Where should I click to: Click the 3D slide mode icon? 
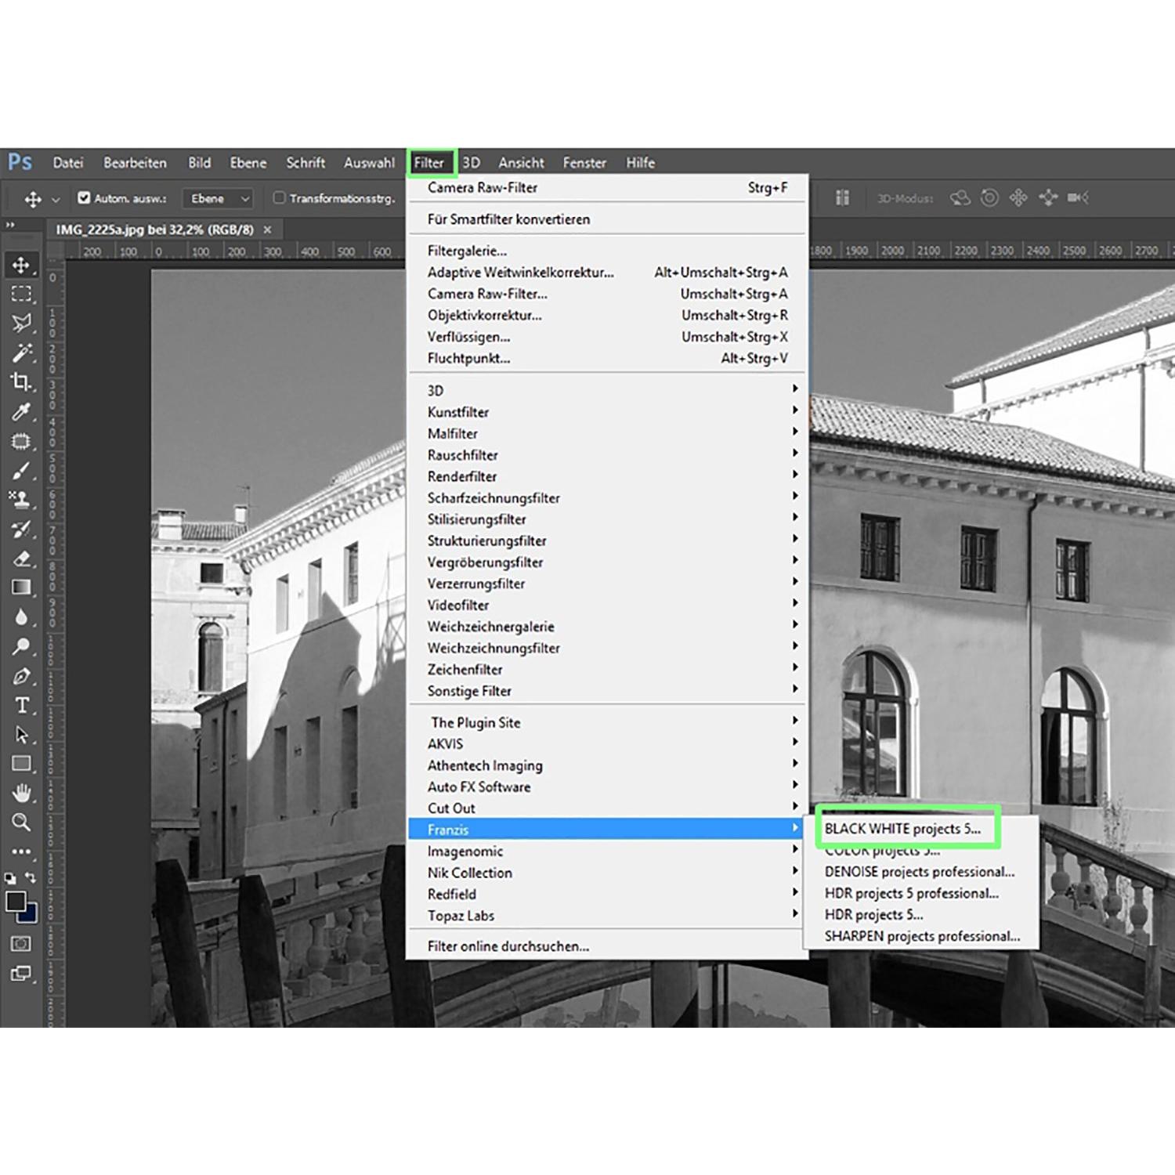pyautogui.click(x=1048, y=198)
